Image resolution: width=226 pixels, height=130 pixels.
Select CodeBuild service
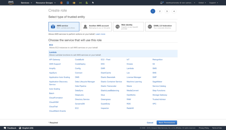pyautogui.click(x=79, y=59)
